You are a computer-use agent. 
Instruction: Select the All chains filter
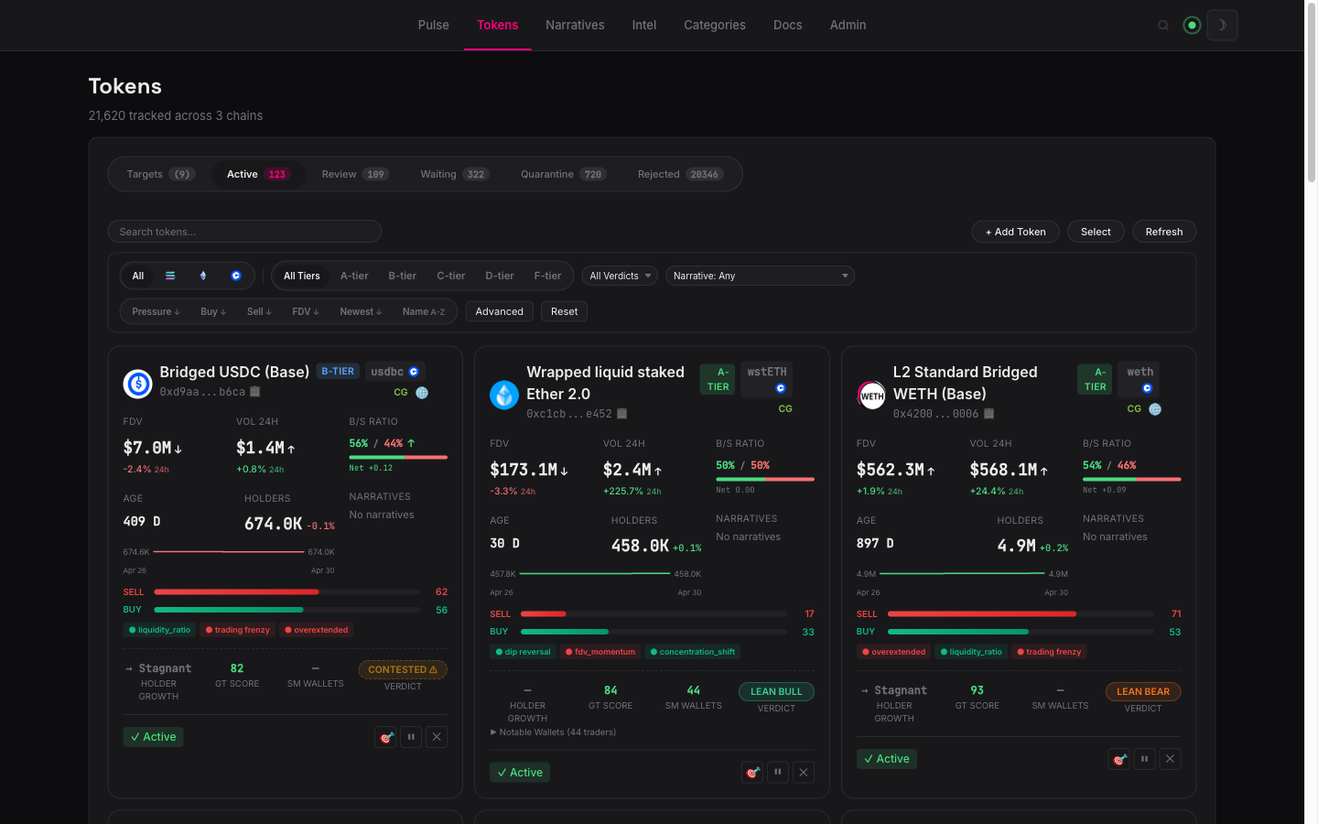pyautogui.click(x=138, y=276)
